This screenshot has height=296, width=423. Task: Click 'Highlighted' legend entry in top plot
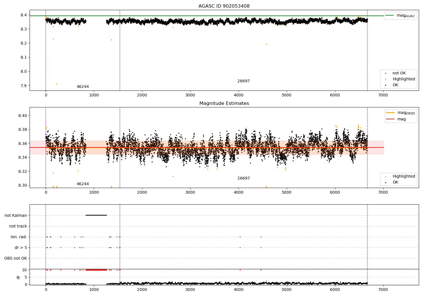click(x=400, y=79)
